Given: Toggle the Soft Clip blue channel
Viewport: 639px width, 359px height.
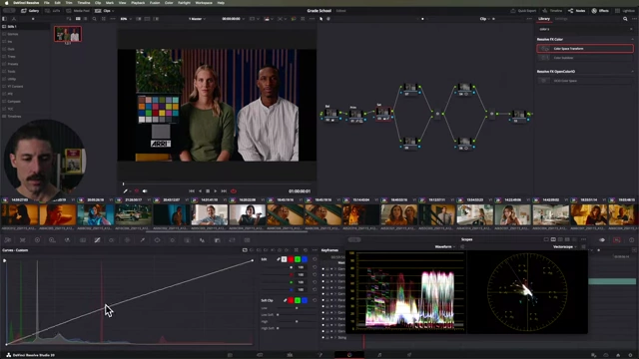Looking at the screenshot, I should pos(305,300).
